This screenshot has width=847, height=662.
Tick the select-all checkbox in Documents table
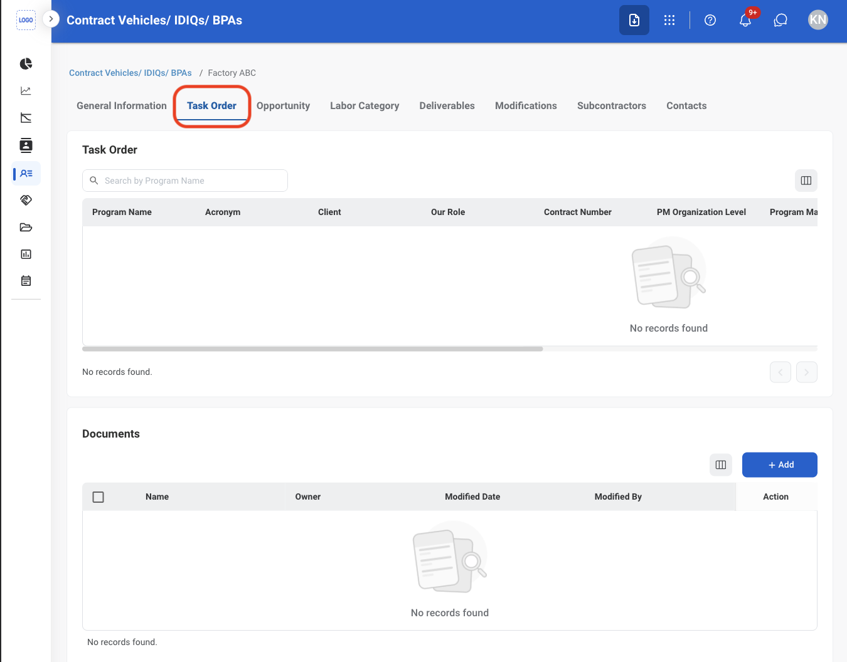click(x=98, y=497)
